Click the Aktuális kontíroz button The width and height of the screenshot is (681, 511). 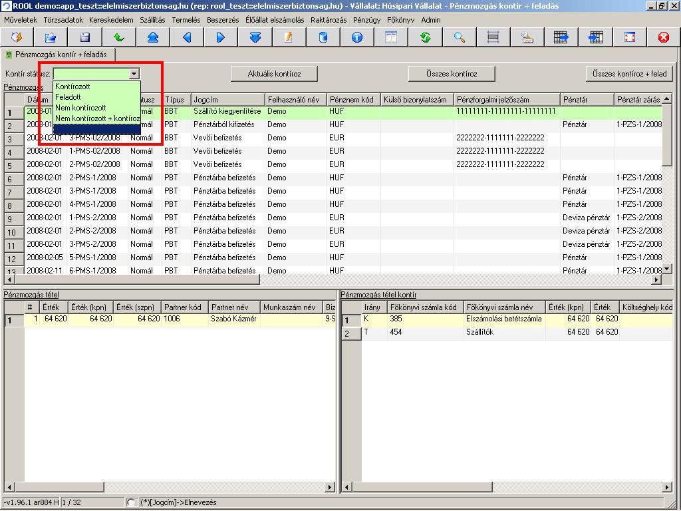[x=274, y=74]
